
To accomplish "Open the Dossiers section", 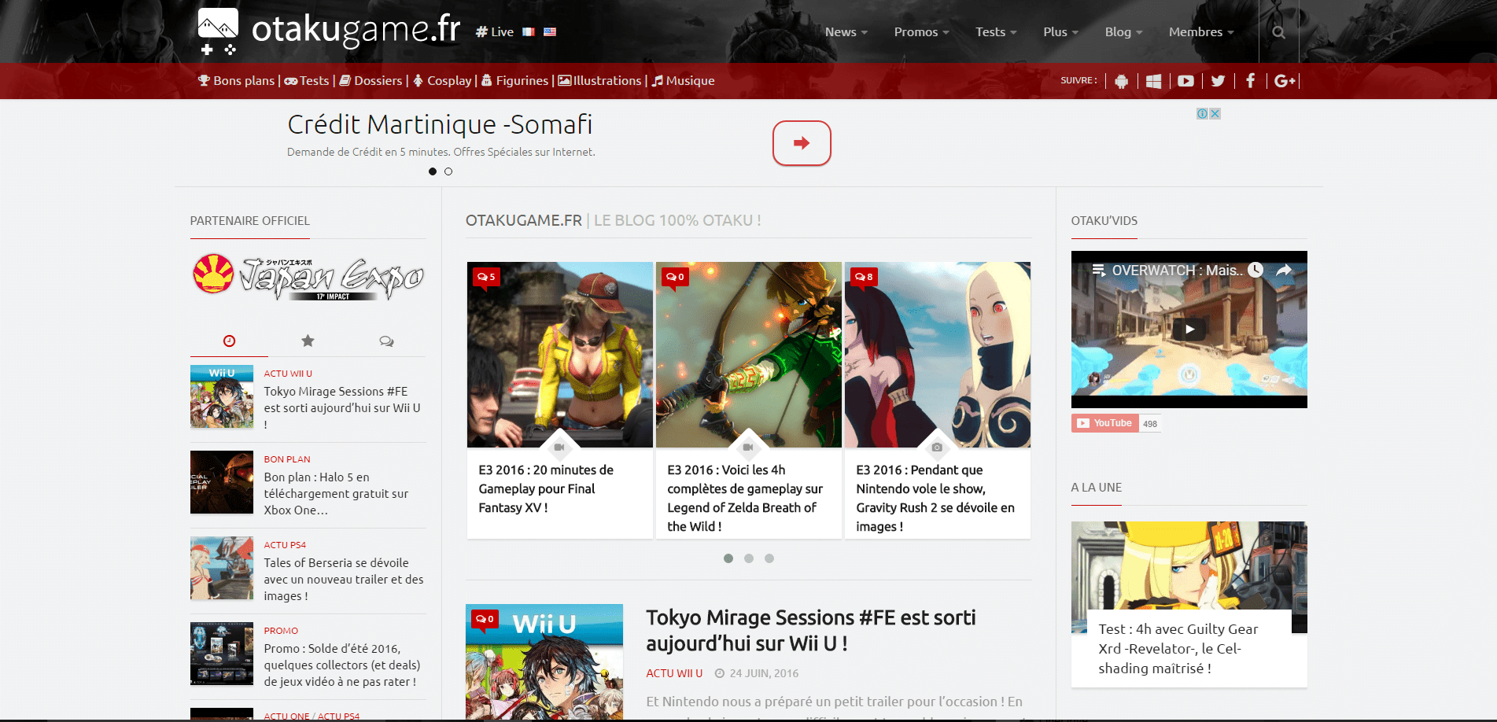I will 371,81.
